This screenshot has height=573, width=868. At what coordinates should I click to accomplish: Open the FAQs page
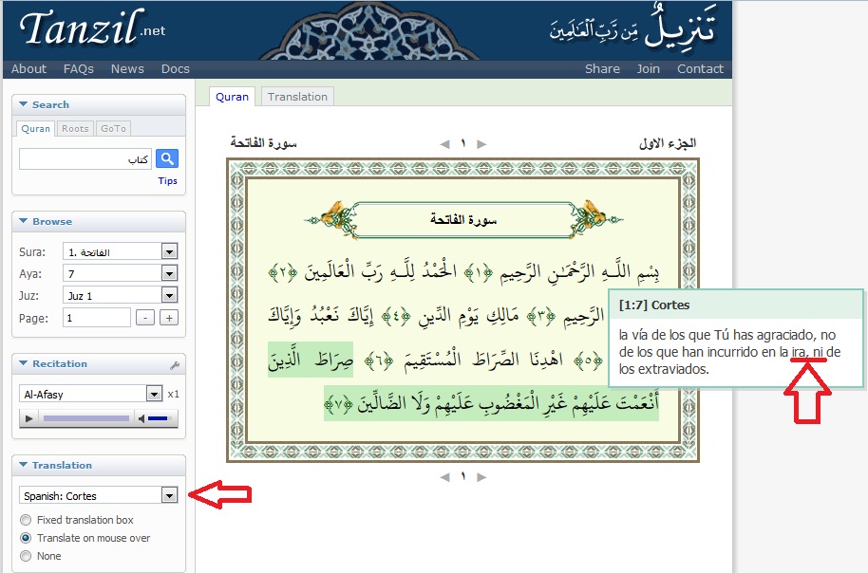[x=78, y=68]
